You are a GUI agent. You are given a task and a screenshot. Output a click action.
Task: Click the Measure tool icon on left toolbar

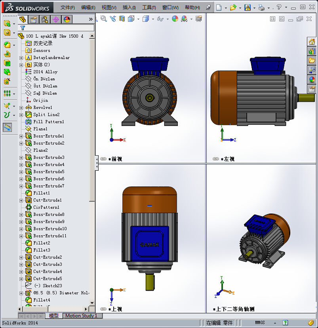click(x=7, y=127)
